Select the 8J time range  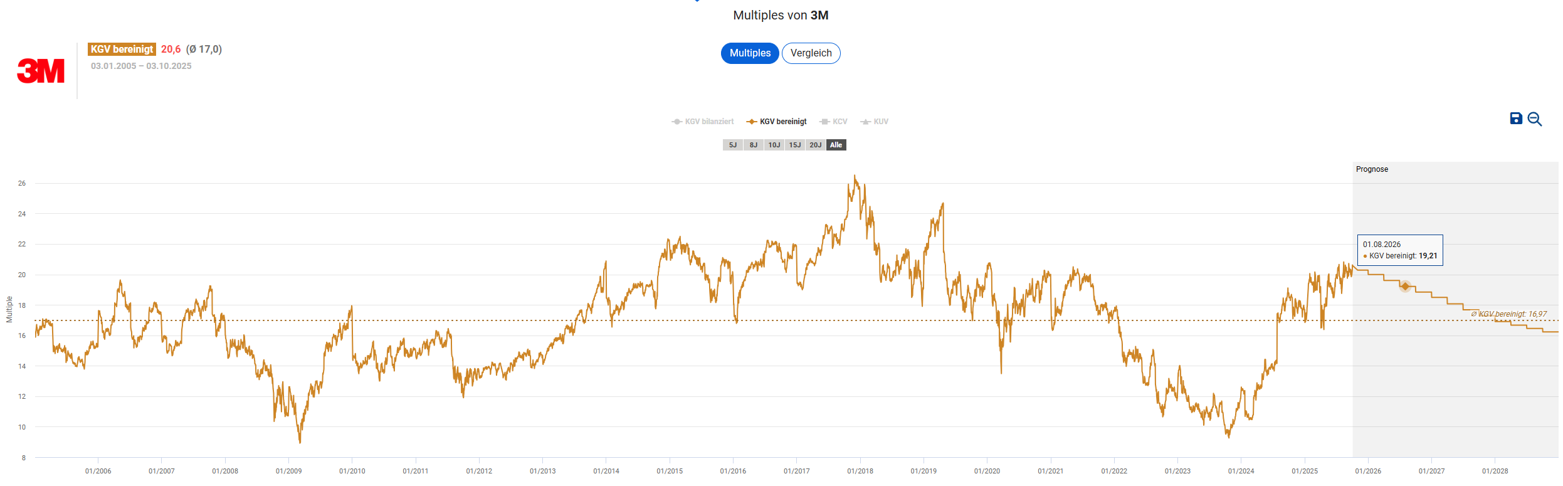754,145
